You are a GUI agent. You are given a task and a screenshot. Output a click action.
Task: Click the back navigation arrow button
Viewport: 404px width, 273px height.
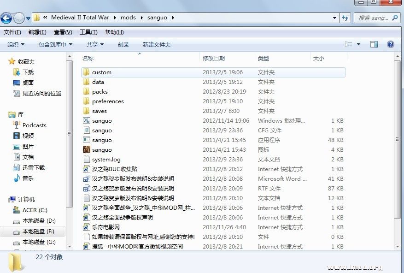(x=6, y=18)
